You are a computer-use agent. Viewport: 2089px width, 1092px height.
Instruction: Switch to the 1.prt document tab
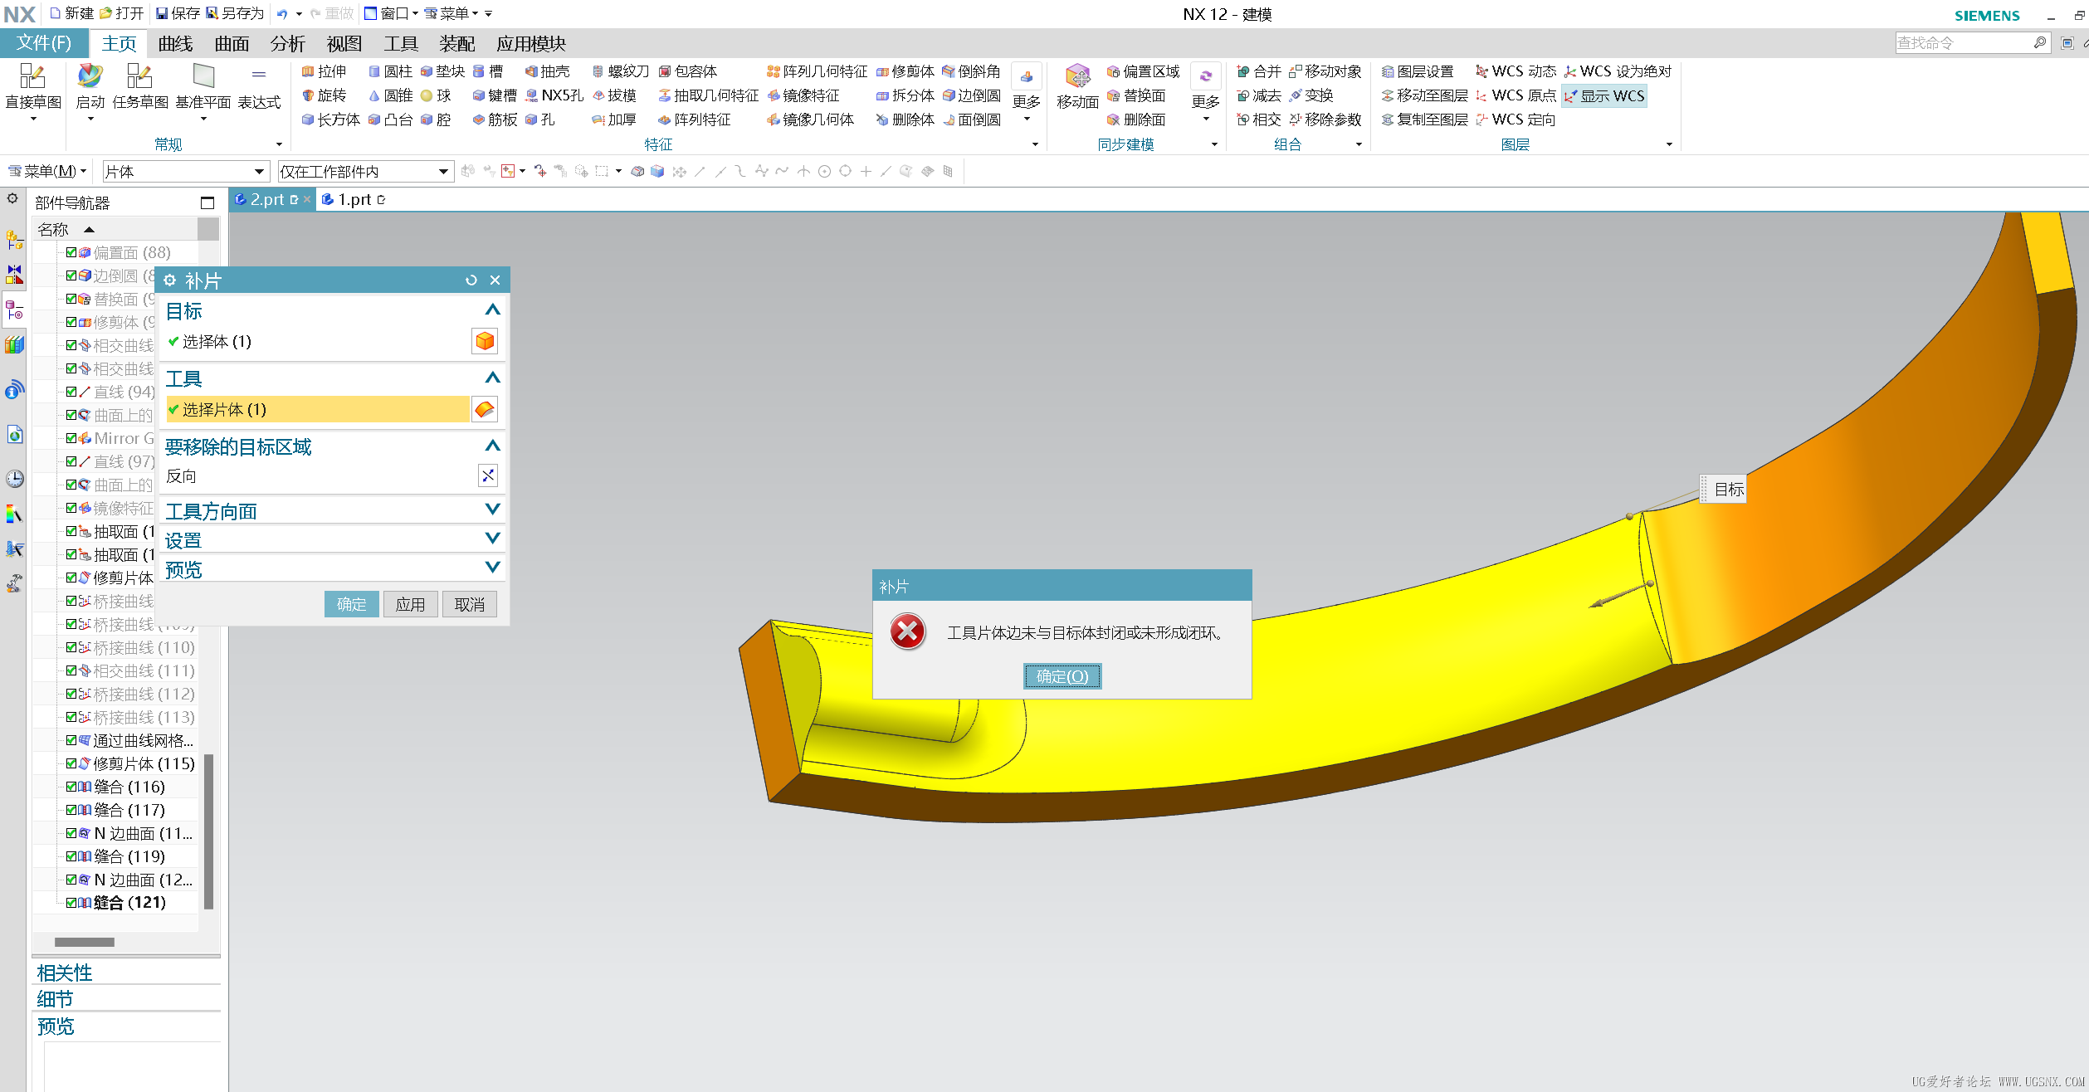(354, 199)
